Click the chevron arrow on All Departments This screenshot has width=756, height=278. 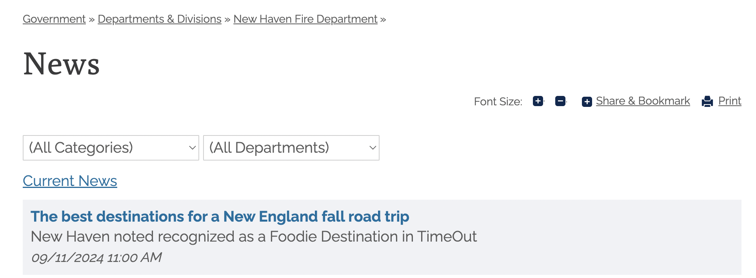pyautogui.click(x=373, y=148)
